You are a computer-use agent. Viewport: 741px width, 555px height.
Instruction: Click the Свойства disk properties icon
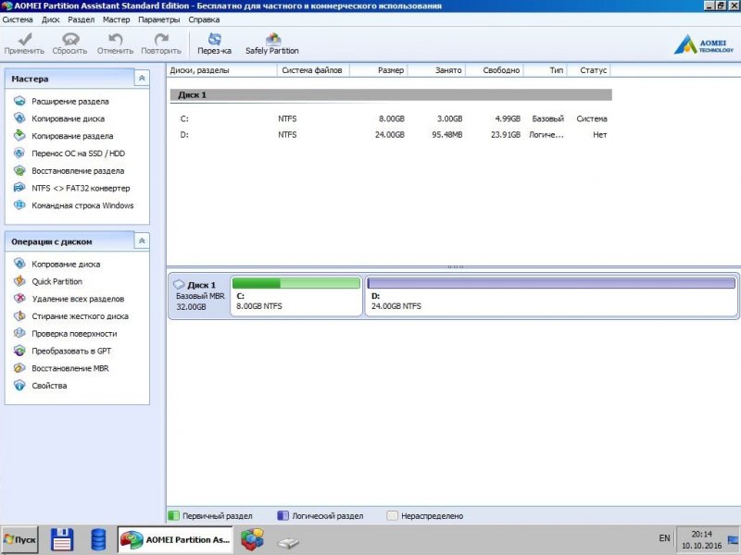19,386
